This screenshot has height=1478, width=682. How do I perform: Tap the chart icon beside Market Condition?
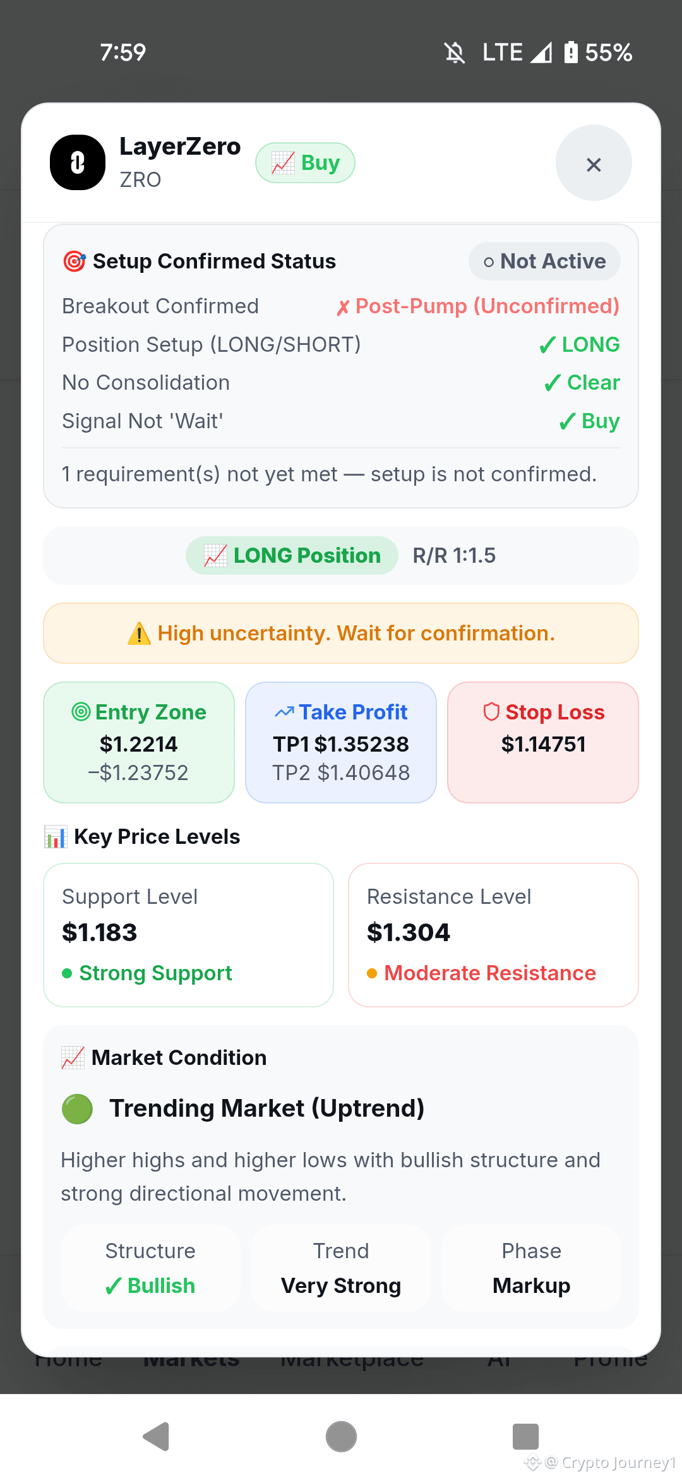click(x=73, y=1057)
